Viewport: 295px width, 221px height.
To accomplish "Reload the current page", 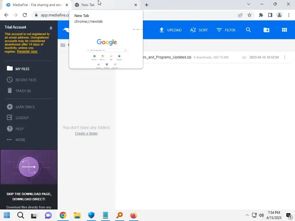I will [25, 15].
